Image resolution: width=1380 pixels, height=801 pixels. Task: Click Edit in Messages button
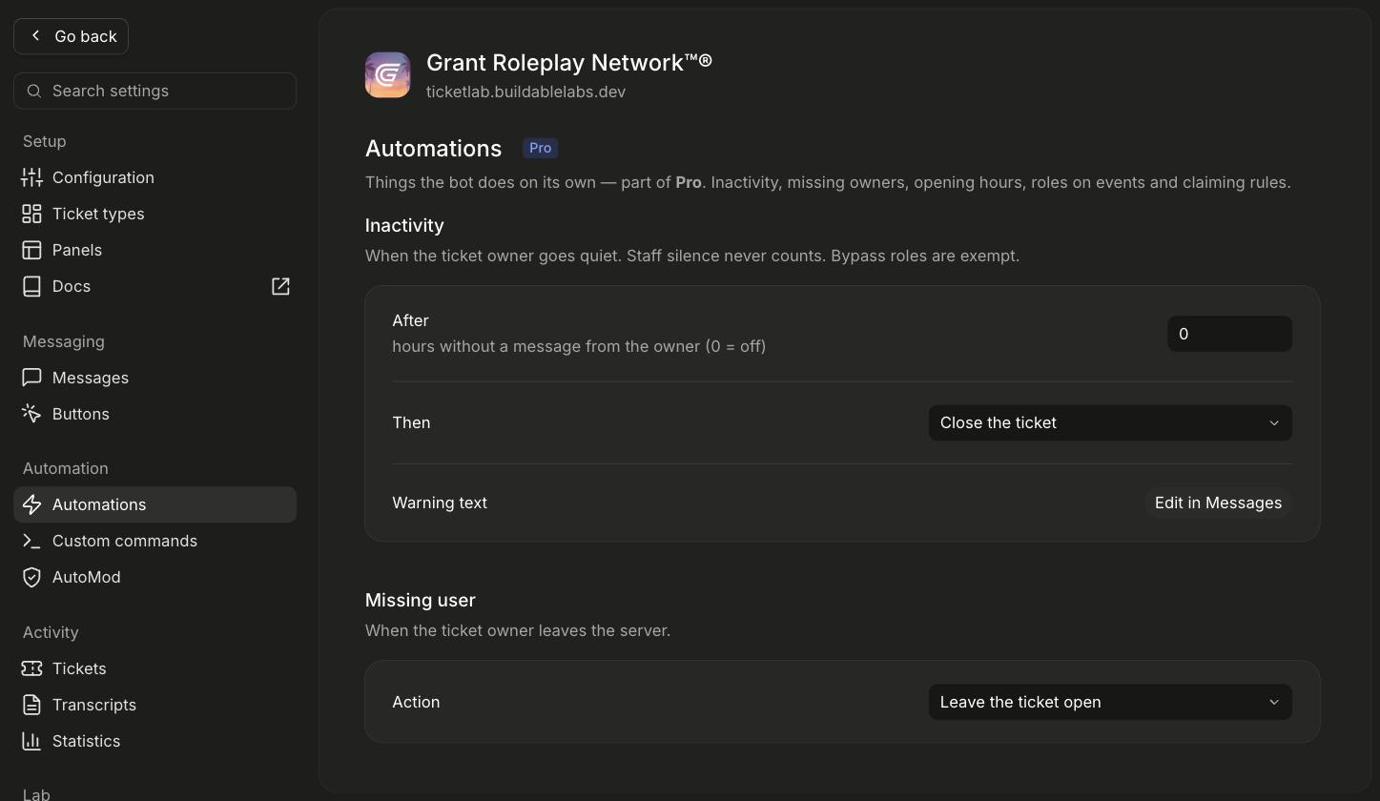coord(1218,503)
